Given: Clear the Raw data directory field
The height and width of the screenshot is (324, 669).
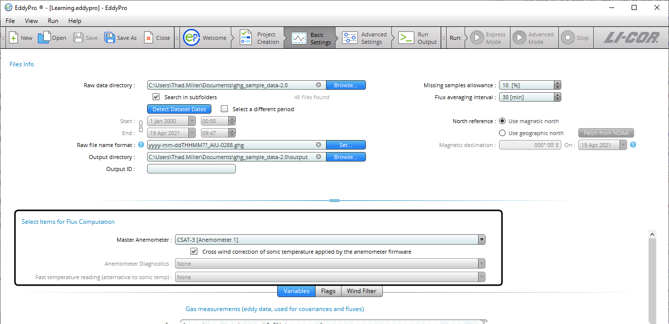Looking at the screenshot, I should 319,85.
